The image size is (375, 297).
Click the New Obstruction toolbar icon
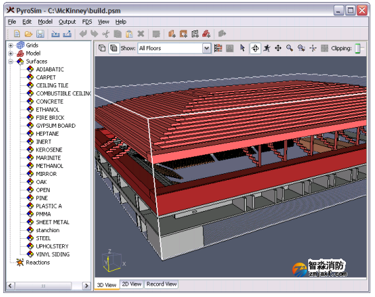click(172, 34)
